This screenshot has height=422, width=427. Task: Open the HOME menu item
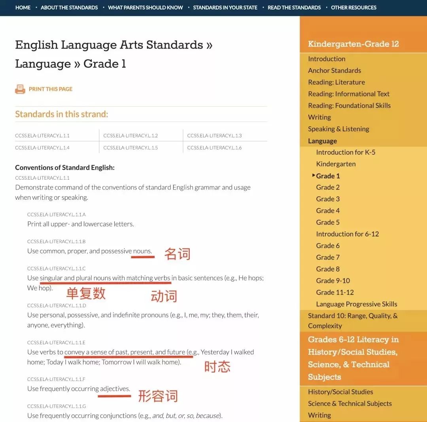point(23,8)
